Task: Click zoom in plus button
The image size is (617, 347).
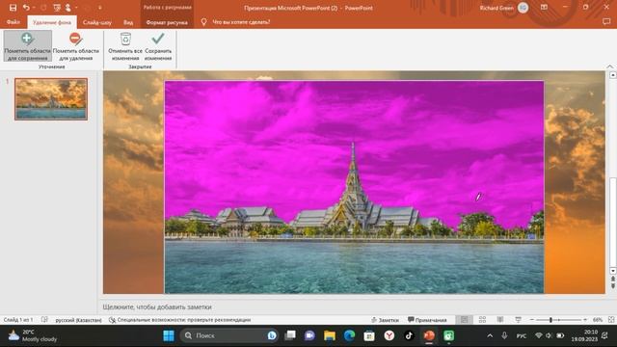Action: [x=585, y=320]
